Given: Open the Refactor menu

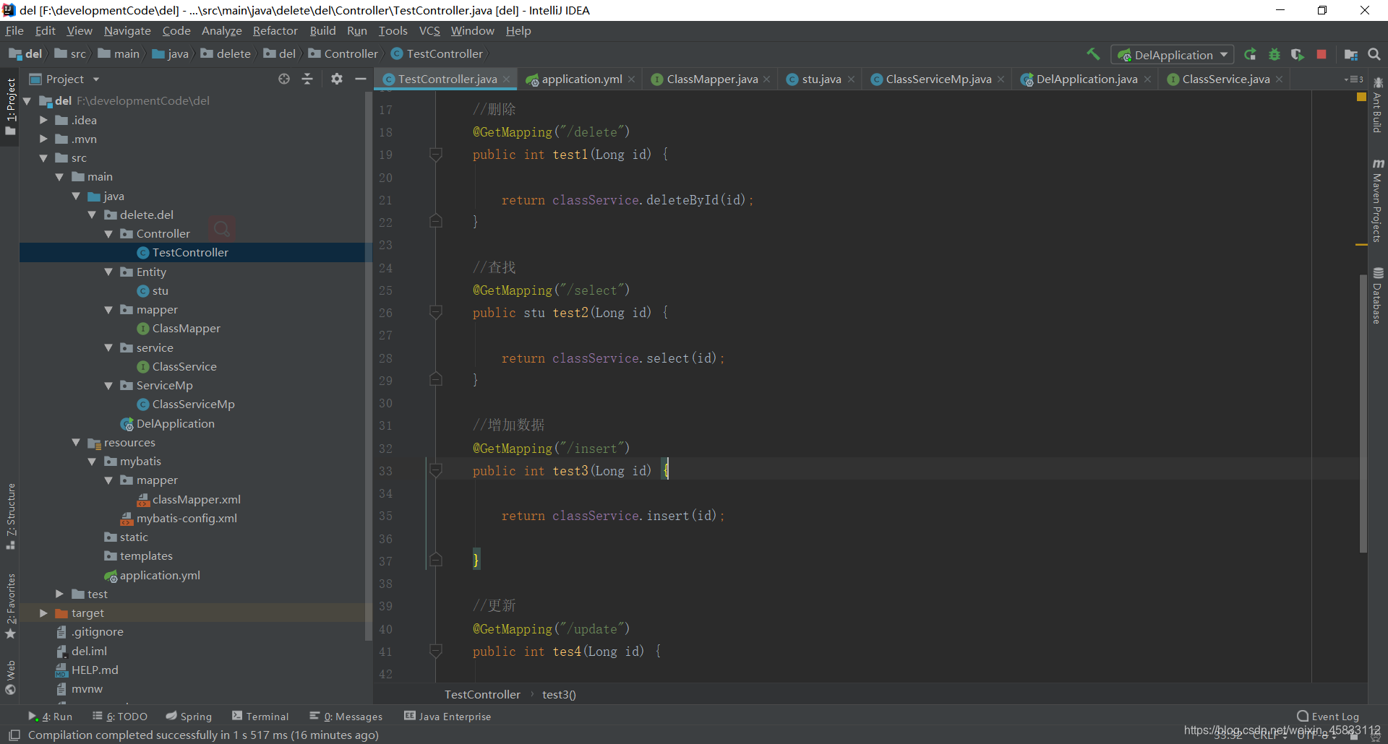Looking at the screenshot, I should [x=275, y=30].
